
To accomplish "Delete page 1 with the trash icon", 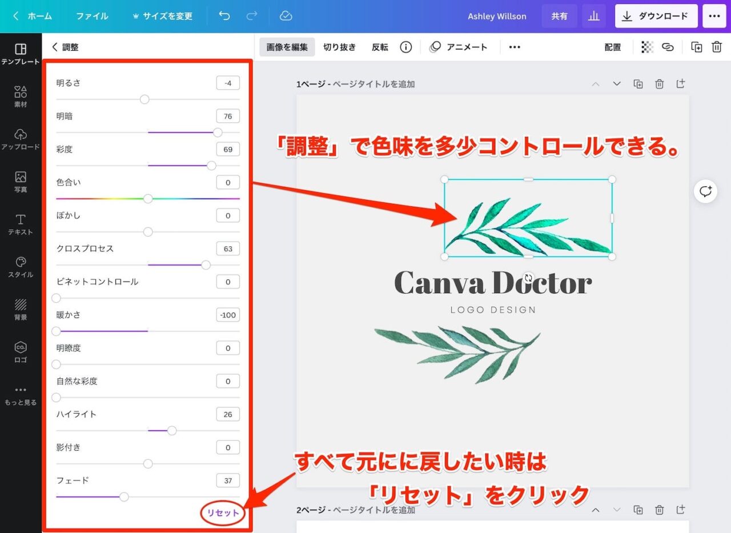I will tap(660, 84).
